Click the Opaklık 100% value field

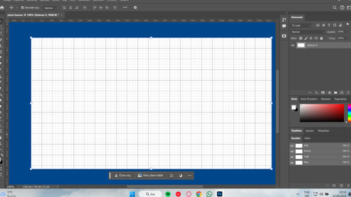tap(341, 32)
